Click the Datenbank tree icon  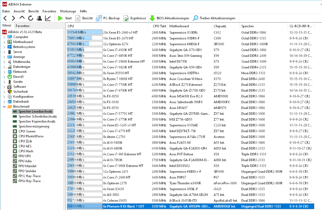[x=10, y=102]
